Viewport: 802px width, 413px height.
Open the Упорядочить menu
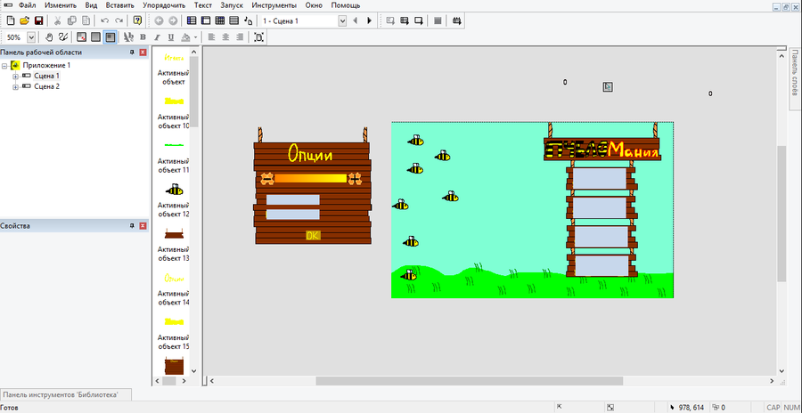164,5
